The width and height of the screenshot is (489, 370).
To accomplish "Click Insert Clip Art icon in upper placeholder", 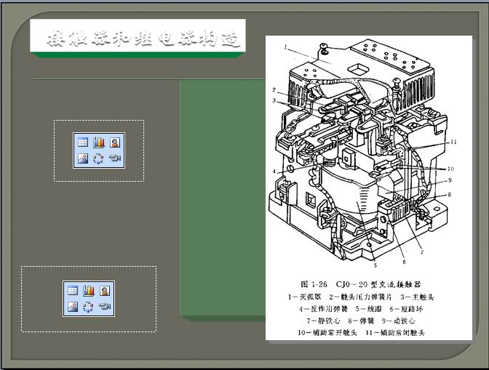I will [115, 143].
